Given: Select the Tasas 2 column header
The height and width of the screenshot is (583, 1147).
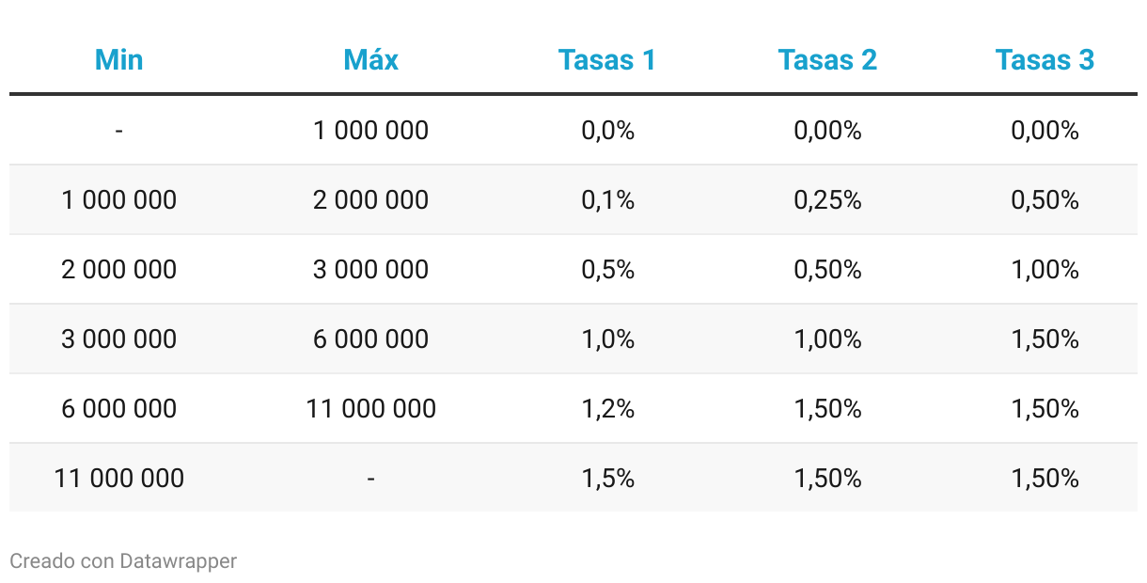Looking at the screenshot, I should [827, 60].
